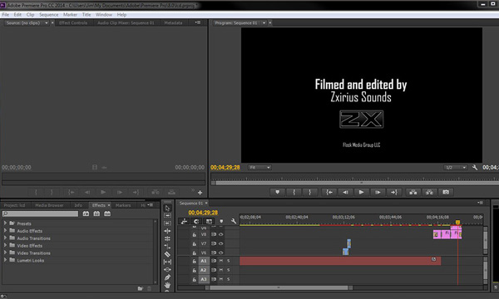Toggle V8 track output eye
Image resolution: width=499 pixels, height=299 pixels.
point(221,234)
